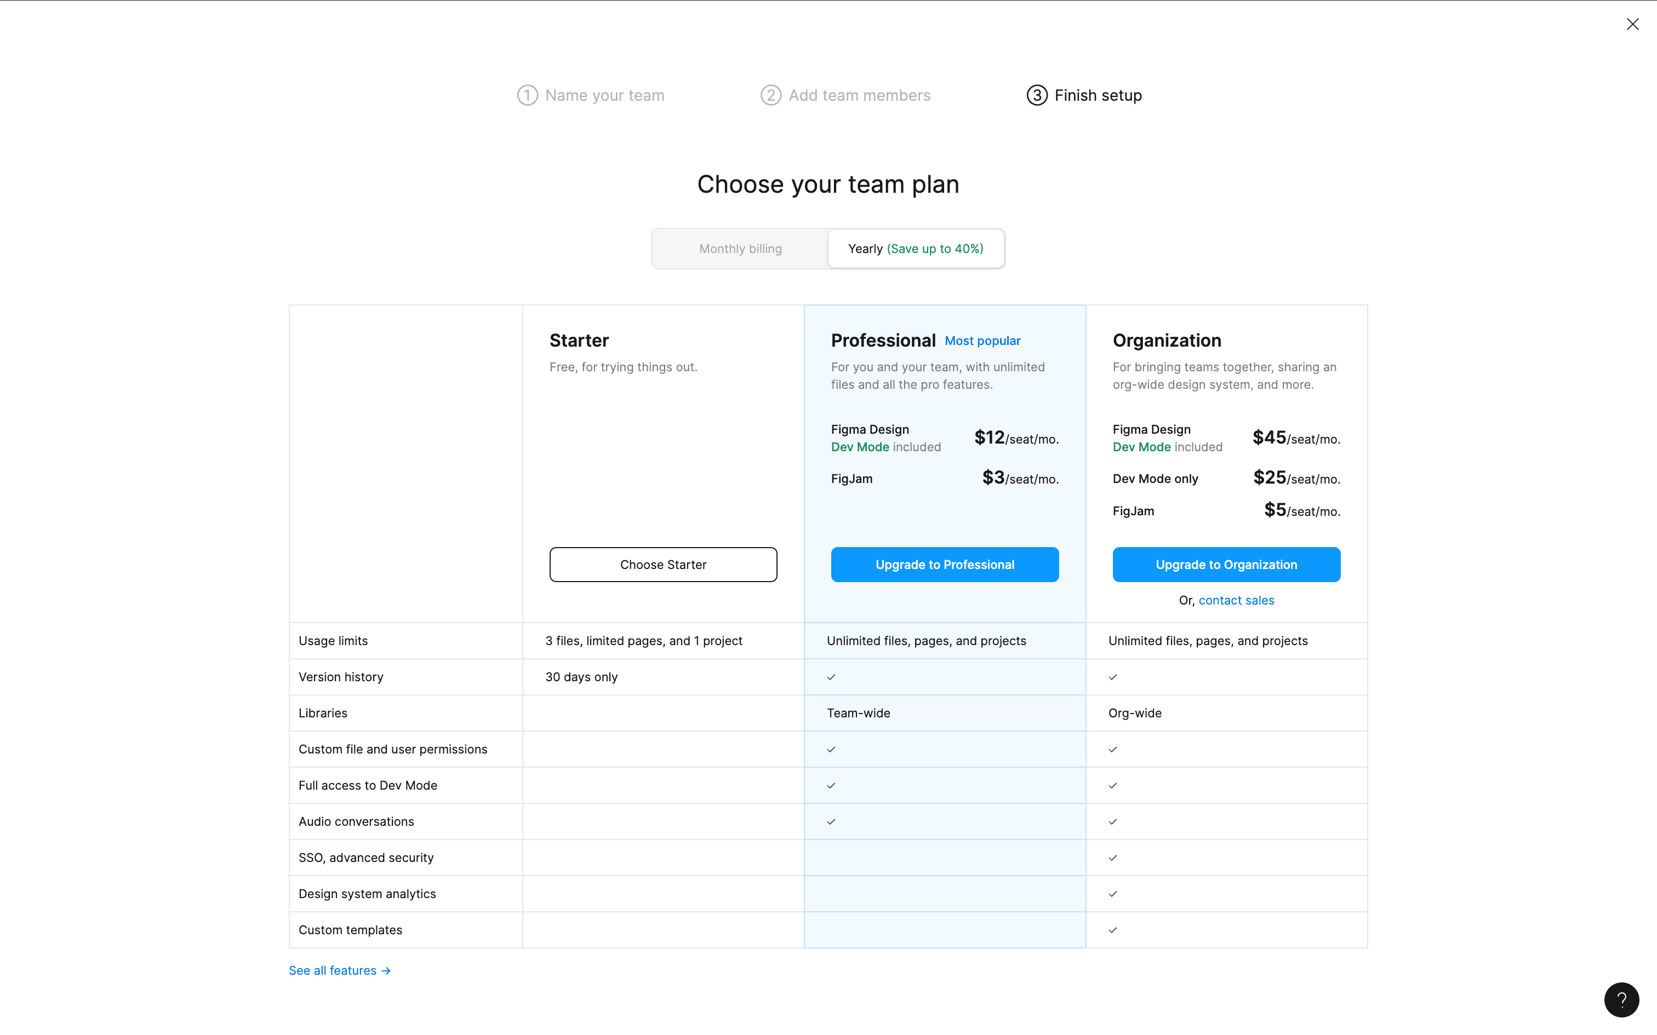
Task: Click the green Dev Mode text under Organization
Action: coord(1141,446)
